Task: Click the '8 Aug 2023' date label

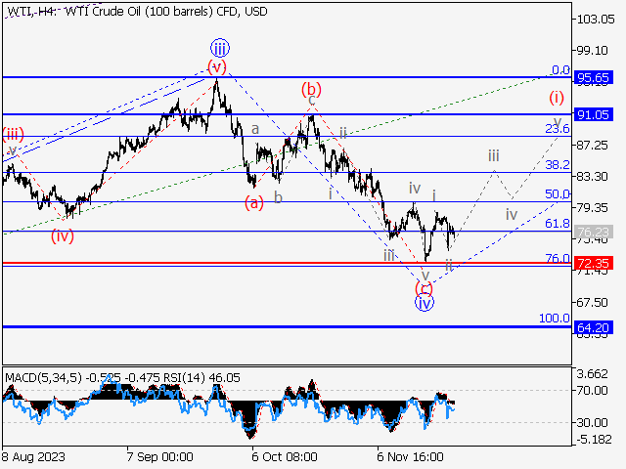Action: click(x=33, y=456)
